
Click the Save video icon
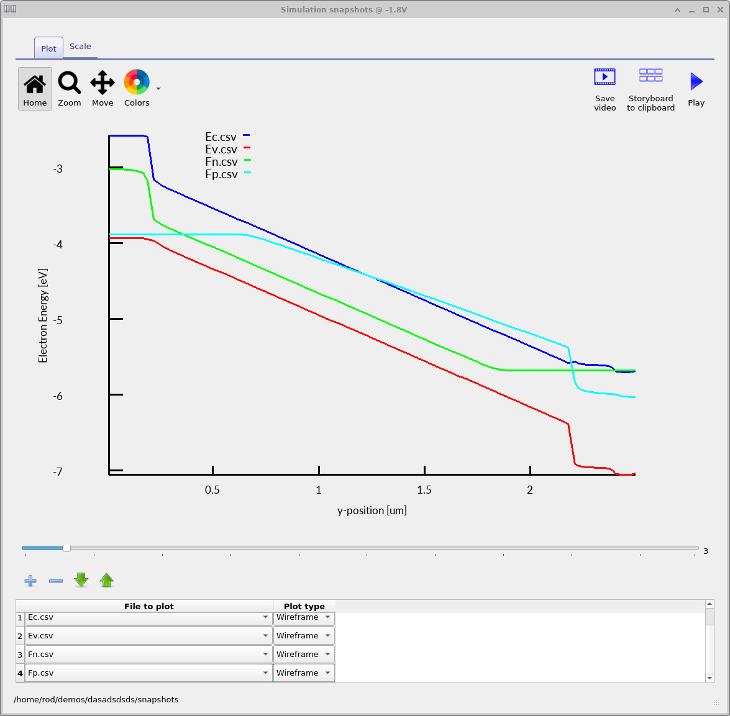(605, 89)
